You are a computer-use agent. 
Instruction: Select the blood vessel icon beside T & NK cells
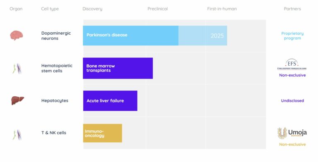[x=17, y=135]
